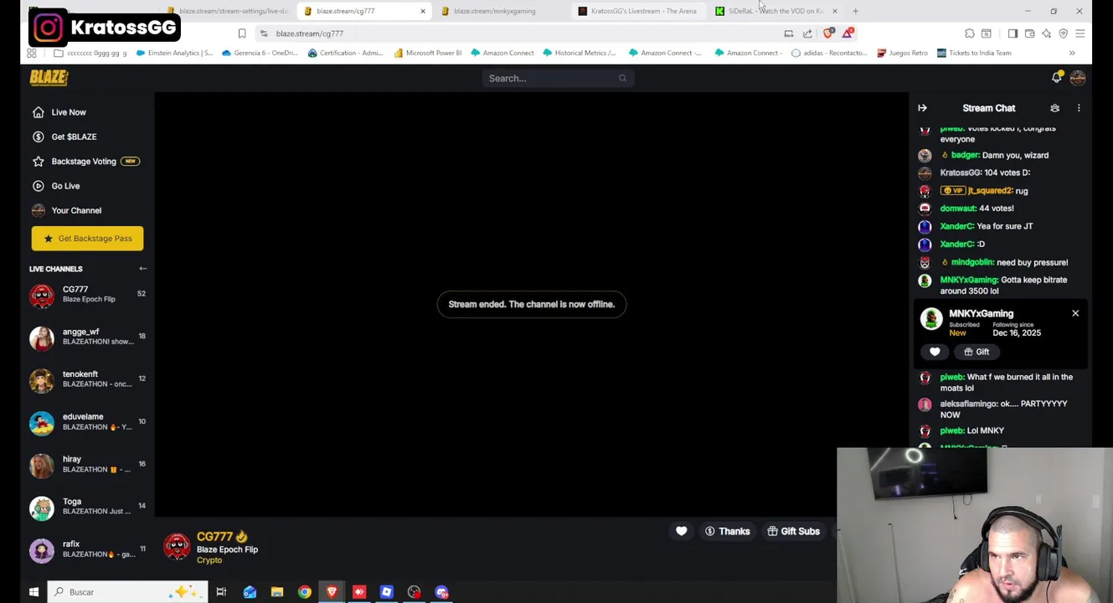
Task: Open Backstage Voting in the sidebar
Action: (85, 161)
